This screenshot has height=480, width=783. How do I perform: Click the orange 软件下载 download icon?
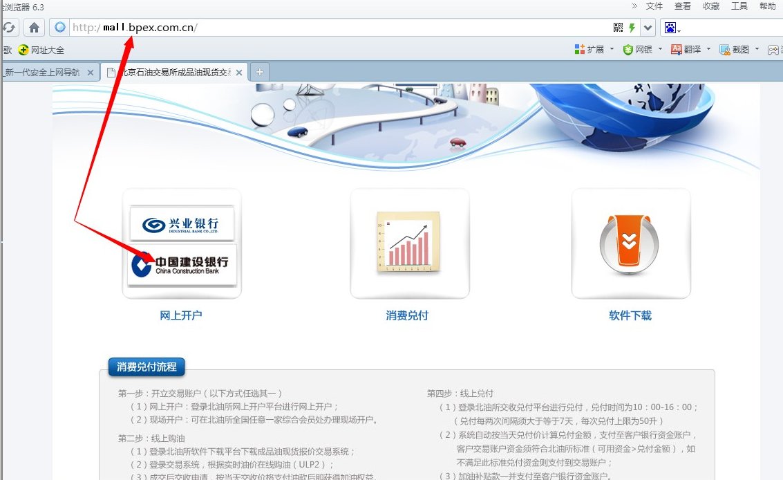[x=630, y=243]
